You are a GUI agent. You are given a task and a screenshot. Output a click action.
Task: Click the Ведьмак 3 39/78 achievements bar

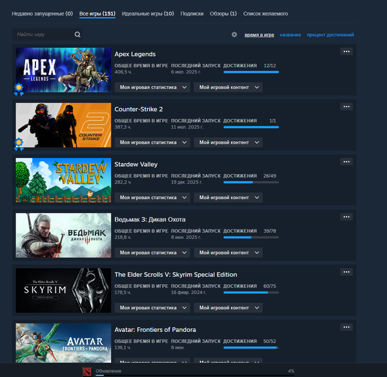251,237
